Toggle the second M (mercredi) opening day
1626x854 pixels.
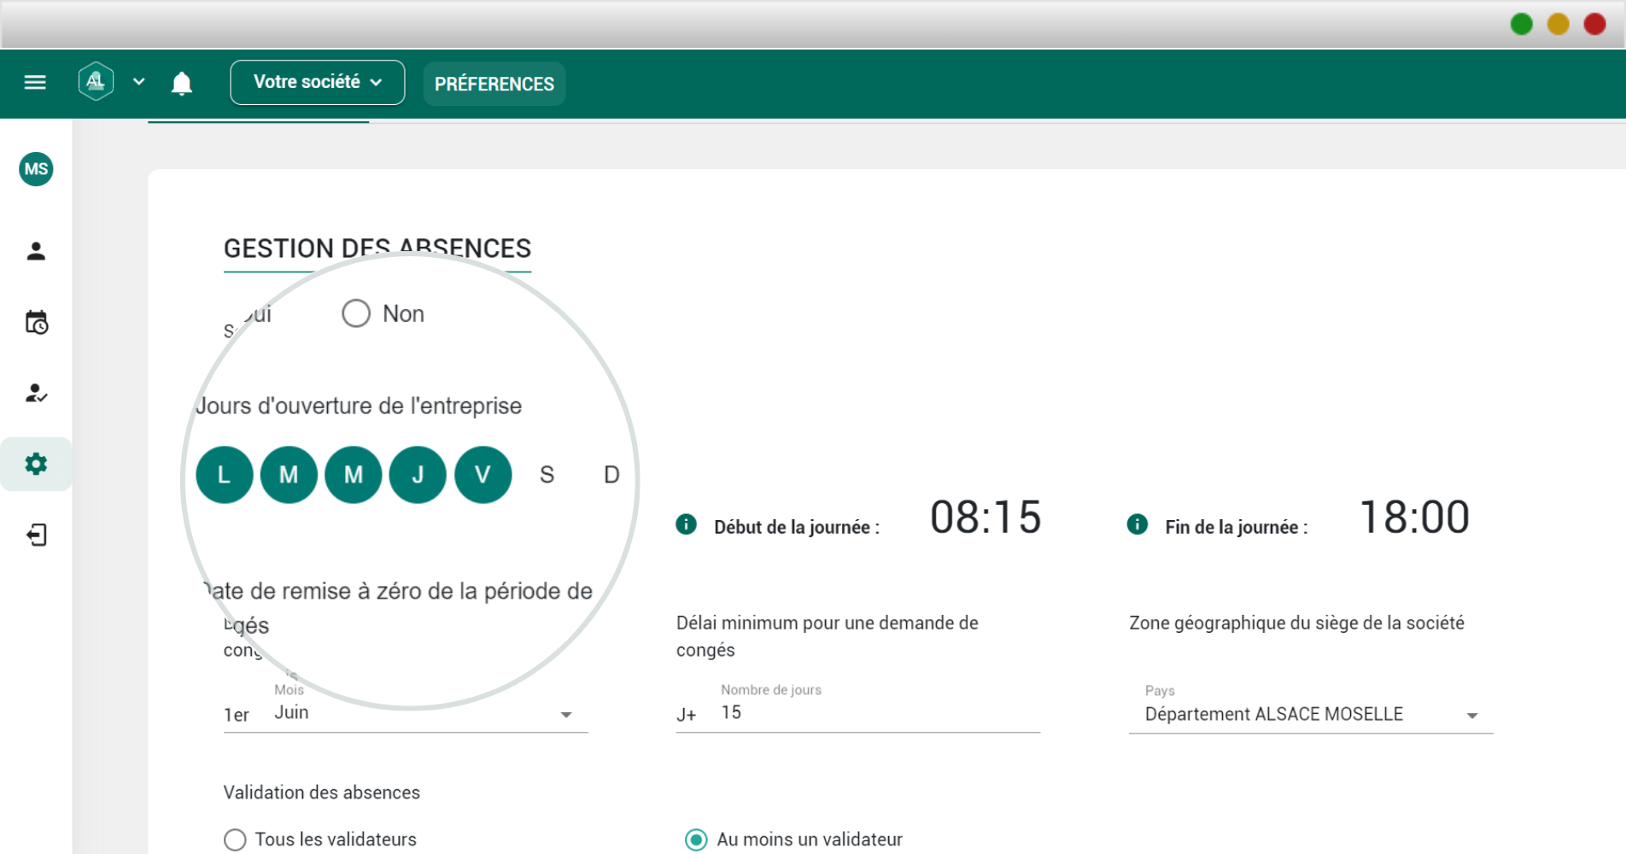click(354, 475)
